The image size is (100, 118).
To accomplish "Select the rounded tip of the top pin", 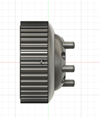I will click(x=74, y=45).
